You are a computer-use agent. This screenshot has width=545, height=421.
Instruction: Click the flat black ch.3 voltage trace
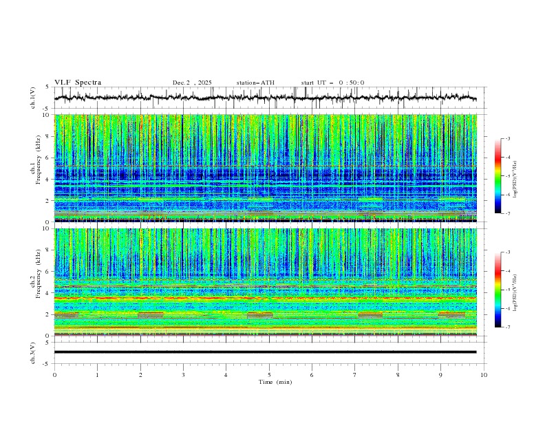tap(265, 352)
